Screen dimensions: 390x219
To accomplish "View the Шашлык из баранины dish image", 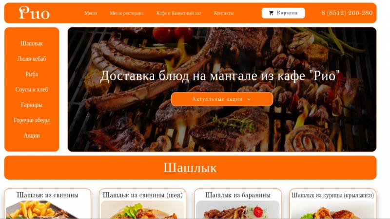I will 238,210.
